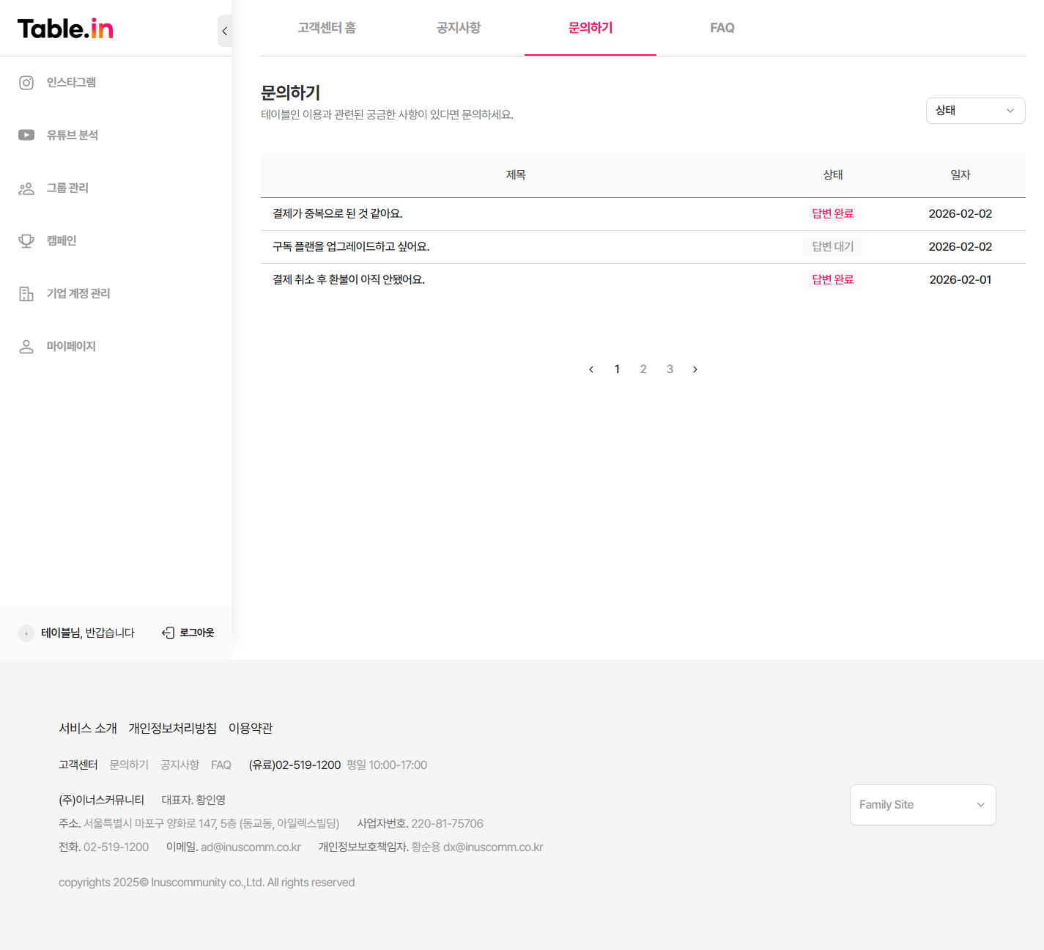The width and height of the screenshot is (1044, 950).
Task: Click the group management people icon
Action: tap(26, 188)
